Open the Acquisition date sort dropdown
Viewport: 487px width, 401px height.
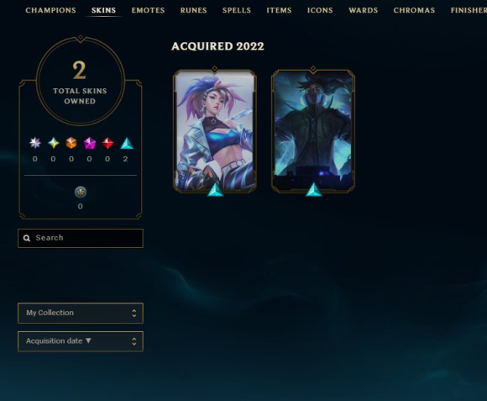click(81, 341)
